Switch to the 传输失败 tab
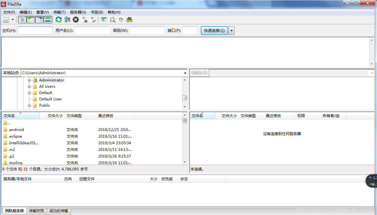 (37, 211)
